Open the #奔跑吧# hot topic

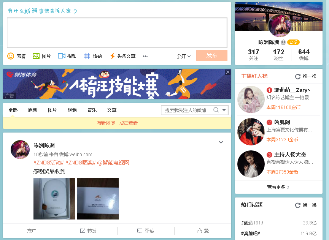(251, 233)
